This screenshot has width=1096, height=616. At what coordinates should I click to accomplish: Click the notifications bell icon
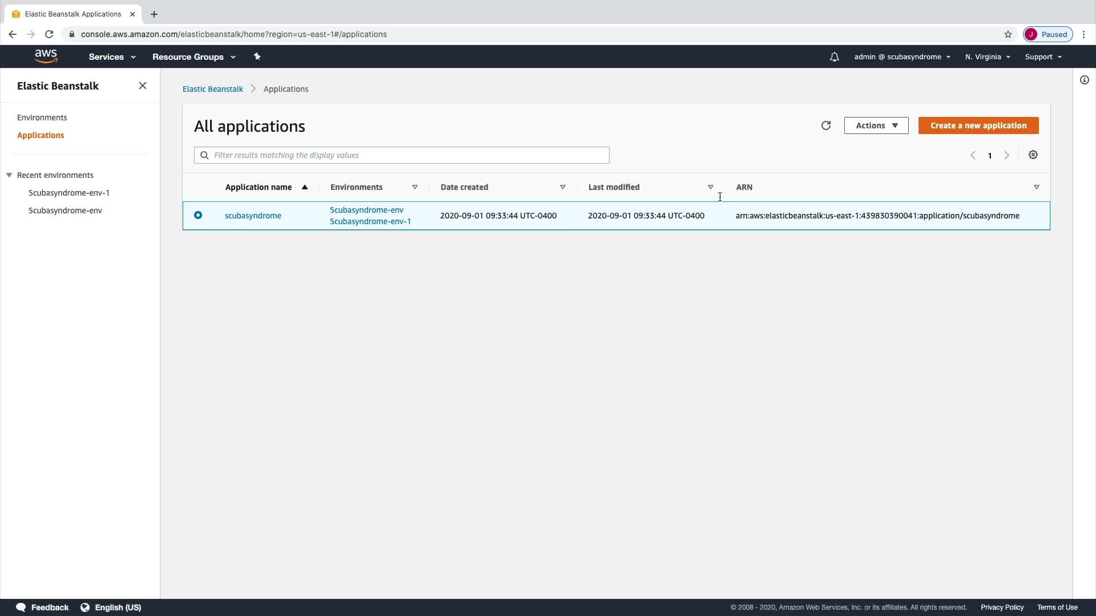coord(834,57)
